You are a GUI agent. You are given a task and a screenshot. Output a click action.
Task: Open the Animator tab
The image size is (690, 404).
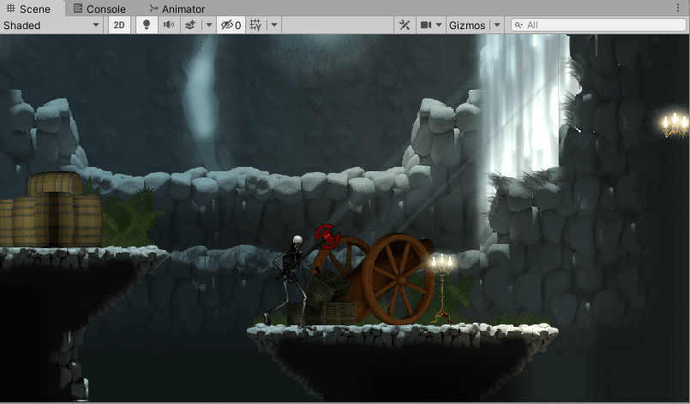pos(177,9)
